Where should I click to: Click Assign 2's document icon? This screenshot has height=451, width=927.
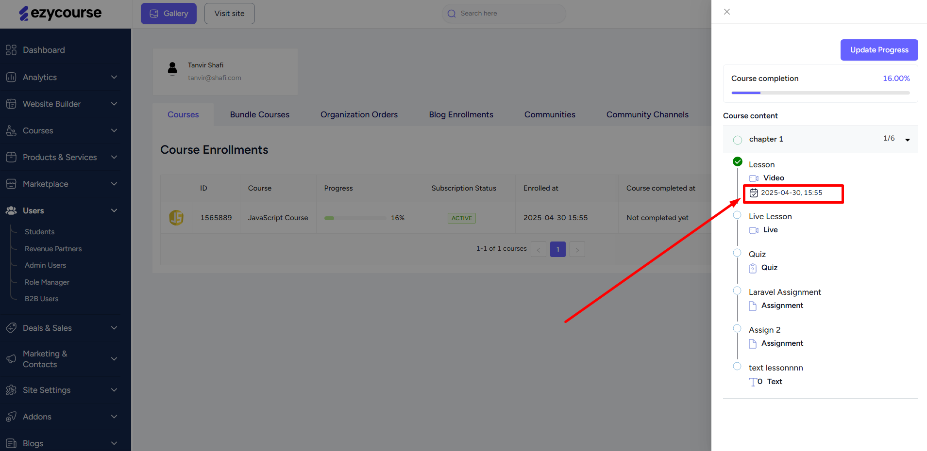coord(753,344)
